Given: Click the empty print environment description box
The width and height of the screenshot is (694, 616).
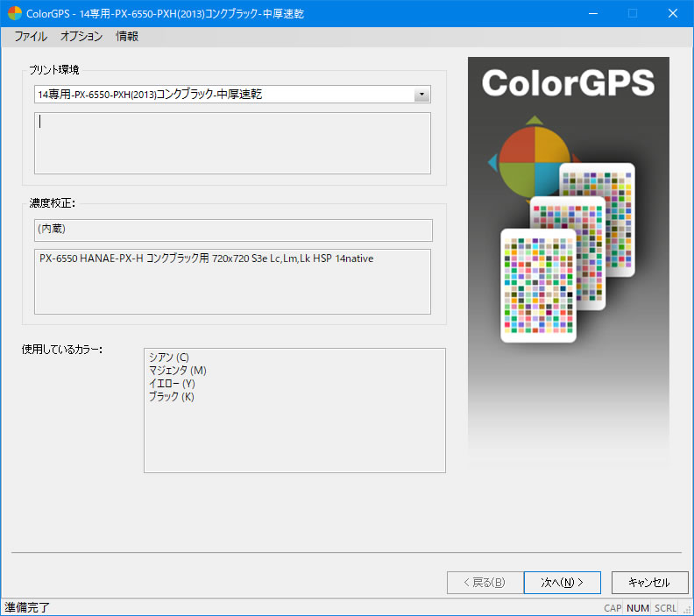Looking at the screenshot, I should pos(232,143).
